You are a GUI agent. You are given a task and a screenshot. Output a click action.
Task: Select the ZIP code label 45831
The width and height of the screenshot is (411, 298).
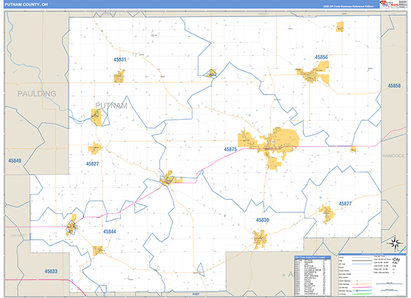[x=120, y=60]
